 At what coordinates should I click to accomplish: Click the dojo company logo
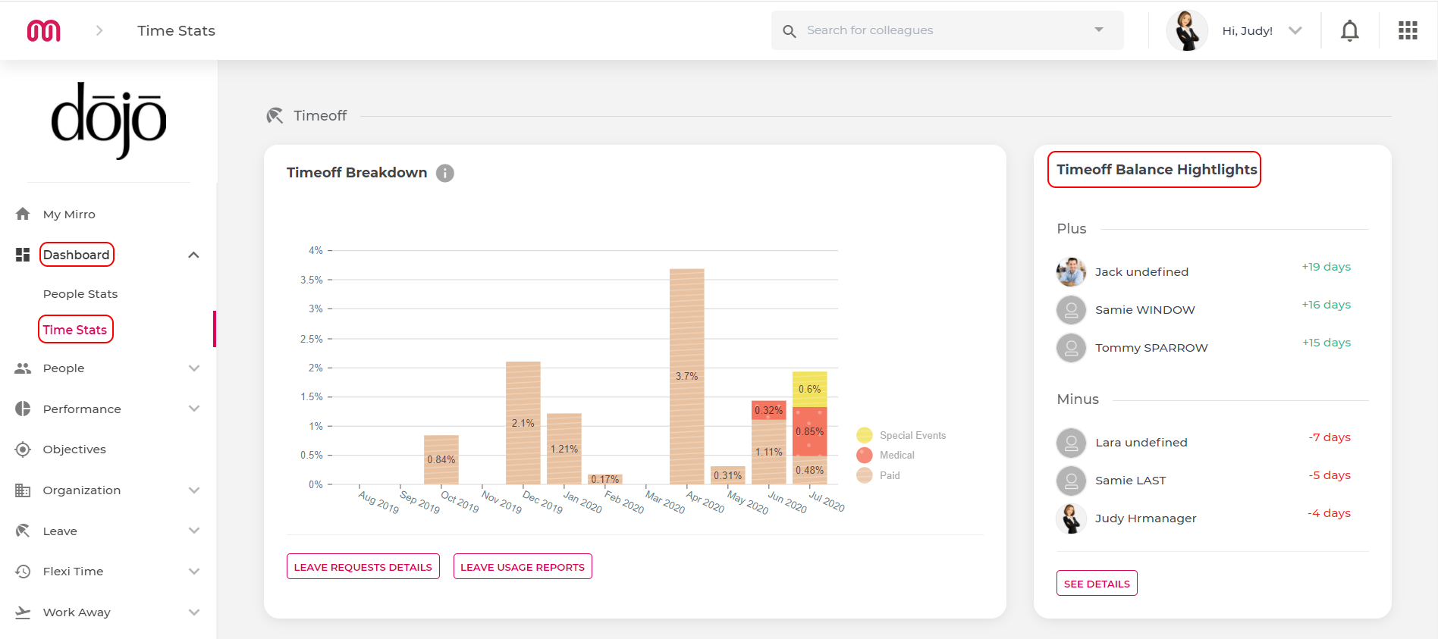click(x=108, y=121)
